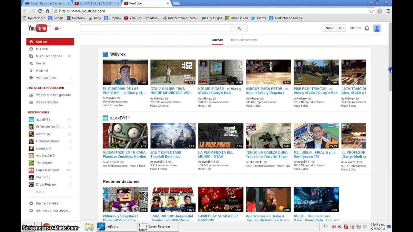Image resolution: width=413 pixels, height=232 pixels.
Task: Click Administrar suscripciones
Action: pyautogui.click(x=50, y=210)
